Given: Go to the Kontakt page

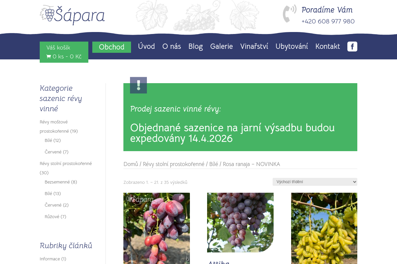Looking at the screenshot, I should [328, 47].
